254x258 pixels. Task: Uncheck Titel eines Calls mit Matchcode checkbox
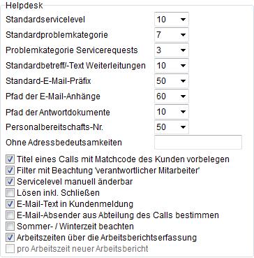tap(10, 159)
